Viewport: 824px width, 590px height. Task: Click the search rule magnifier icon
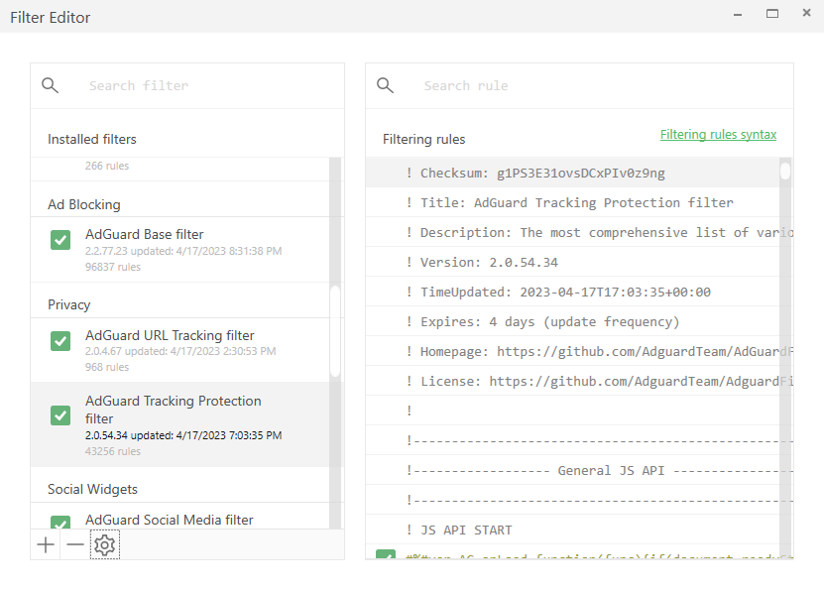(x=385, y=85)
